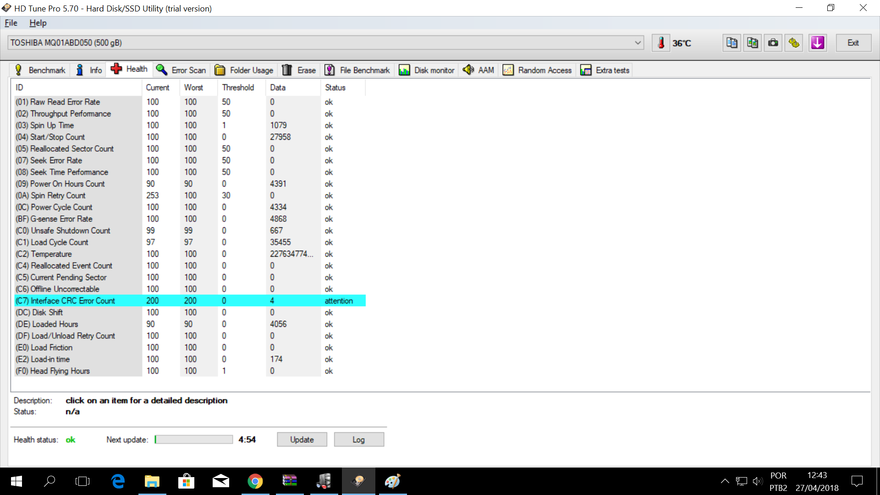The height and width of the screenshot is (495, 880).
Task: Select the (03) Spin Up Time row
Action: (x=190, y=125)
